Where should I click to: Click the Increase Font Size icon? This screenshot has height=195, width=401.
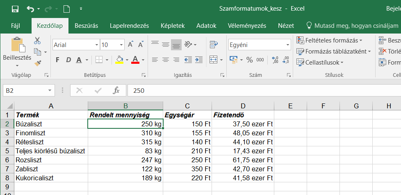pos(130,45)
